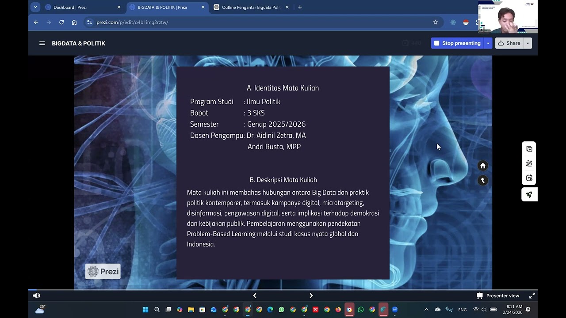
Task: Go back in browser history
Action: coord(36,22)
